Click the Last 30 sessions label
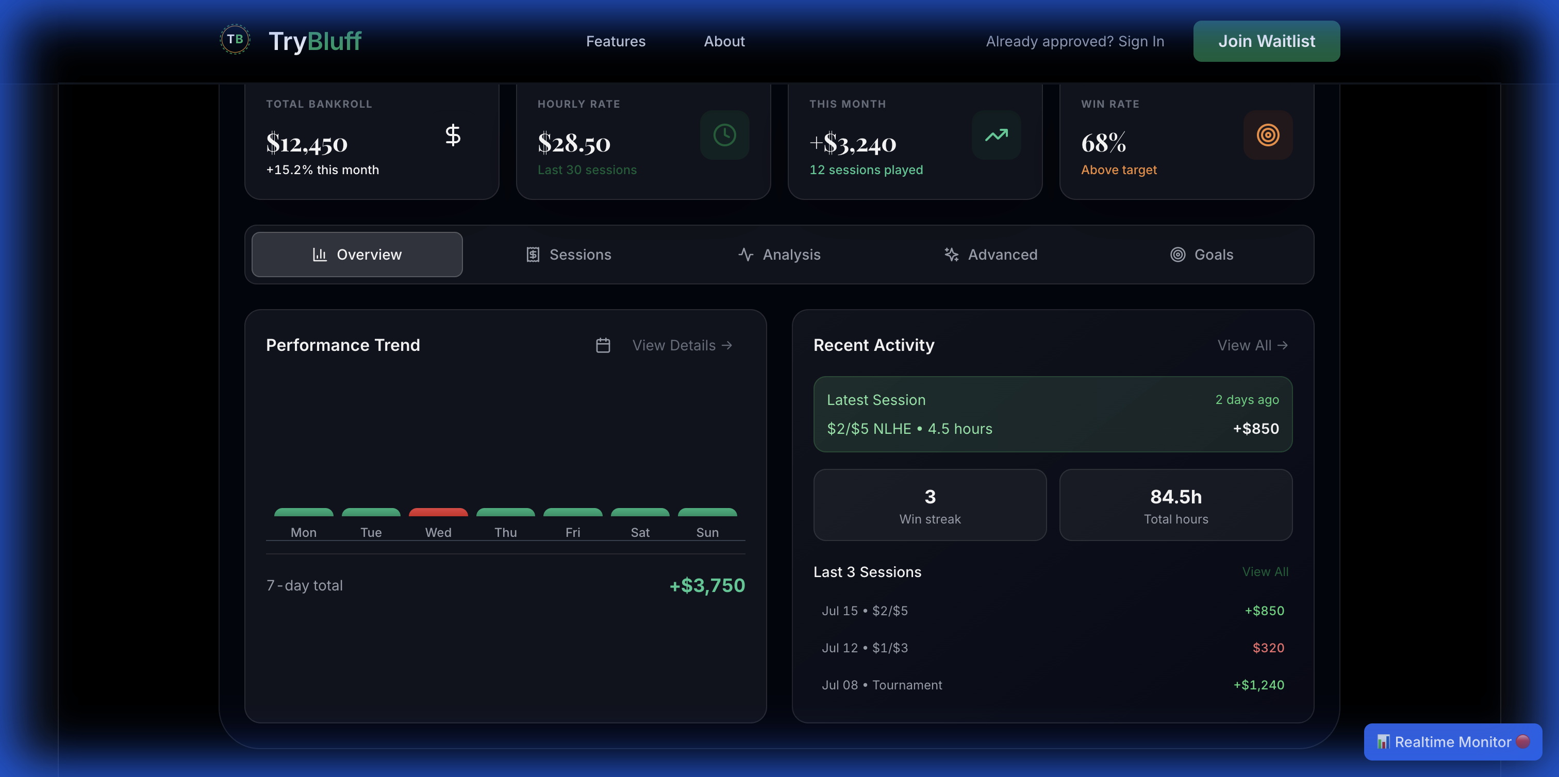Viewport: 1559px width, 777px height. (587, 170)
